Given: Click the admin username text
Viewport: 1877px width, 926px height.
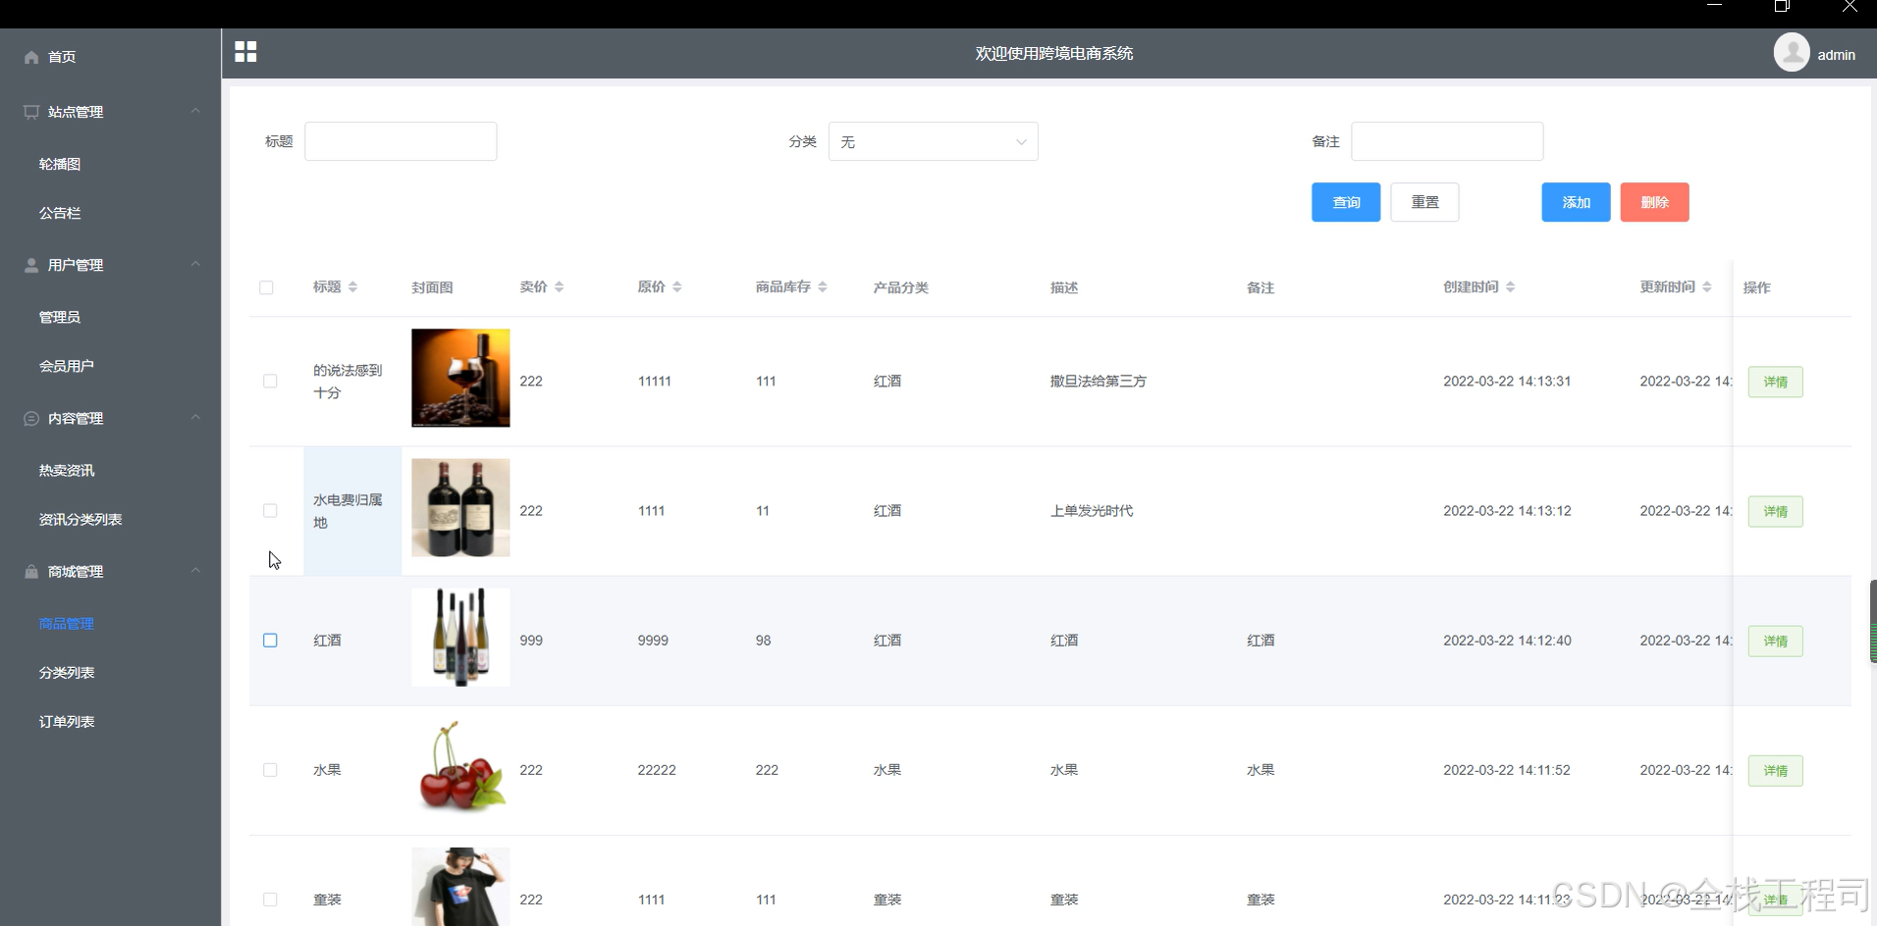Looking at the screenshot, I should (x=1836, y=55).
